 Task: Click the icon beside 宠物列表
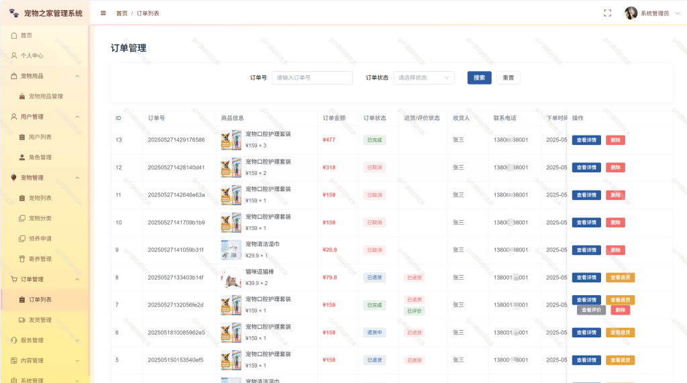click(22, 198)
